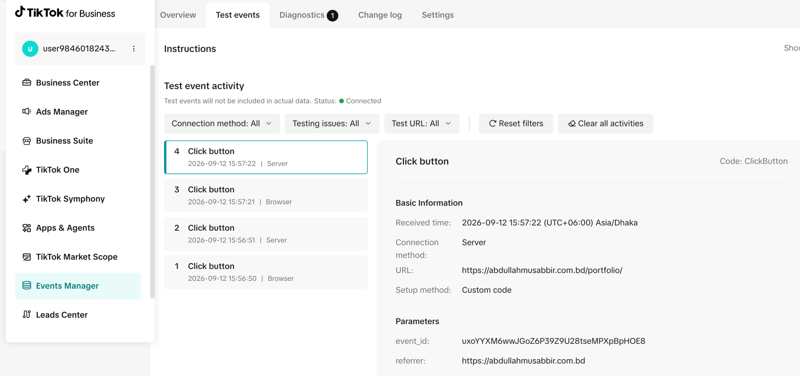Click the portfolio URL value
800x376 pixels.
pos(542,270)
